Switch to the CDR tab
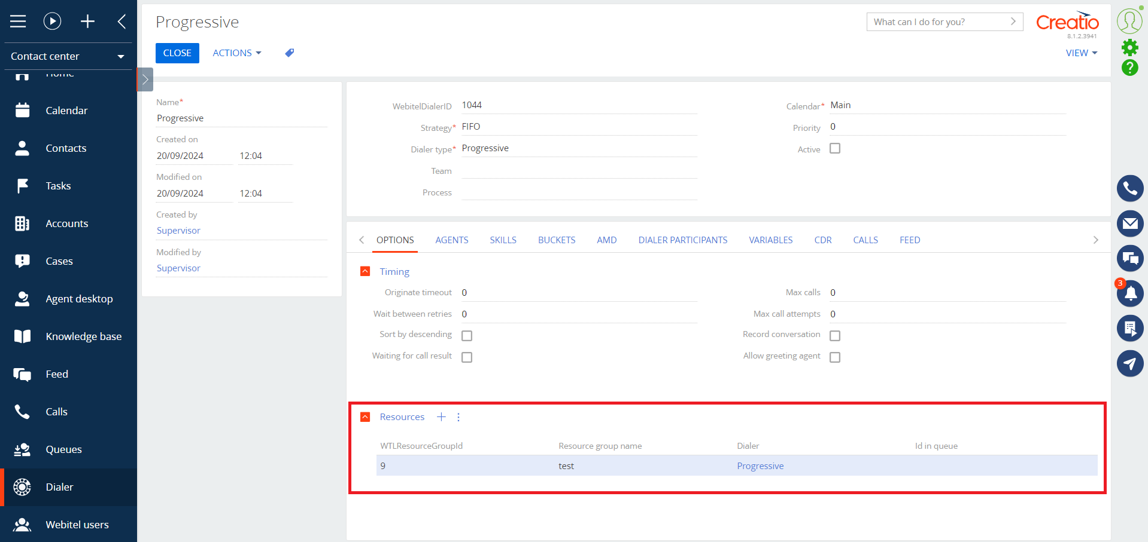Viewport: 1148px width, 542px height. [823, 240]
